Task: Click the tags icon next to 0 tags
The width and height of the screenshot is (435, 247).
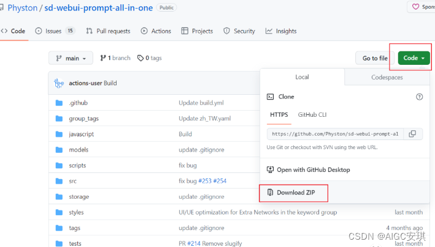Action: click(x=141, y=58)
